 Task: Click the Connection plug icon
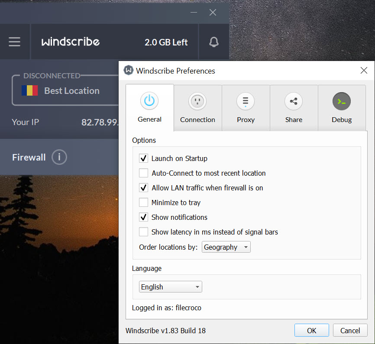[x=197, y=101]
